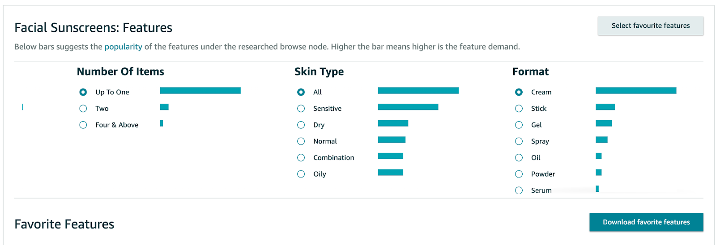Screen dimensions: 716x245
Task: Choose Oily skin type radio button
Action: (301, 174)
